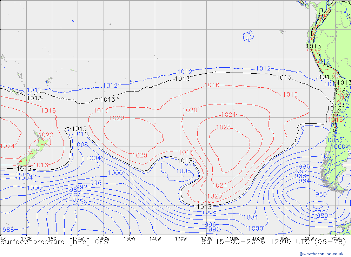Click the 160W longitude label
351x257 pixels.
(x=104, y=239)
